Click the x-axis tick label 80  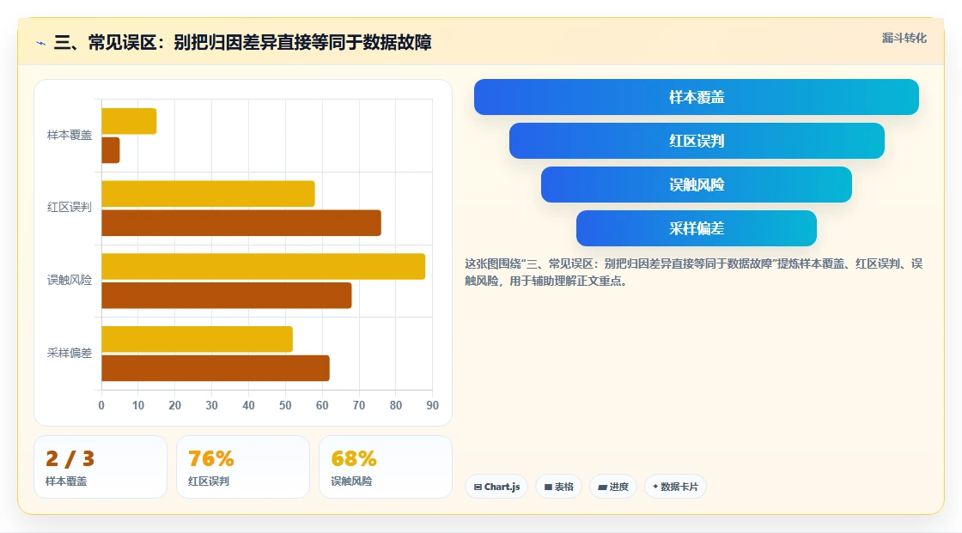(396, 405)
